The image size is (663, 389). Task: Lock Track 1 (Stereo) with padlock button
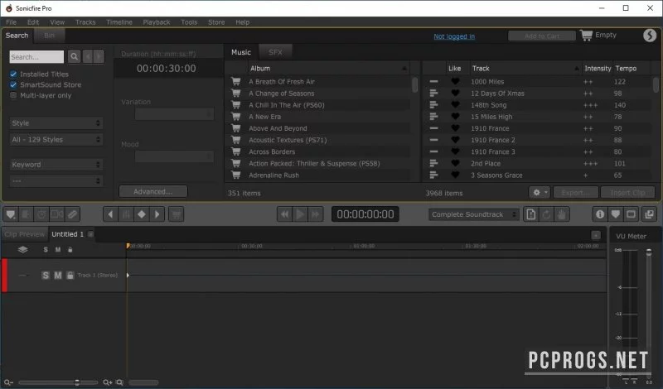pyautogui.click(x=70, y=276)
